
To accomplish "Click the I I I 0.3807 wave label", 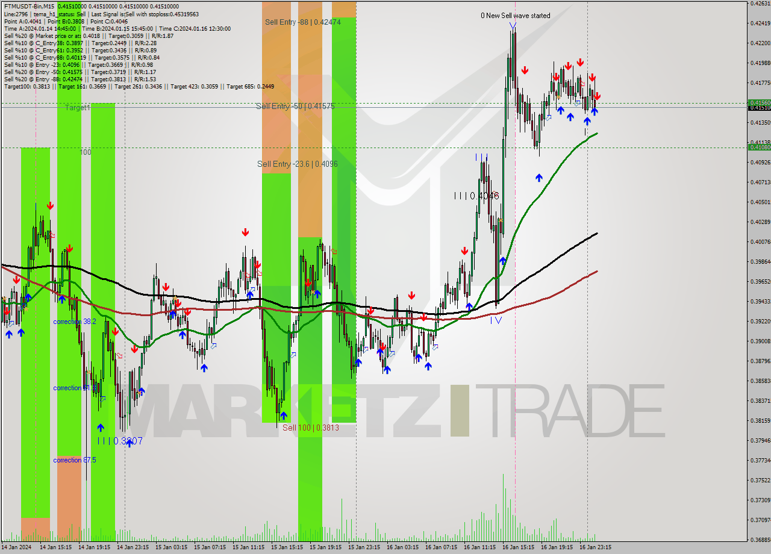I will pyautogui.click(x=120, y=441).
